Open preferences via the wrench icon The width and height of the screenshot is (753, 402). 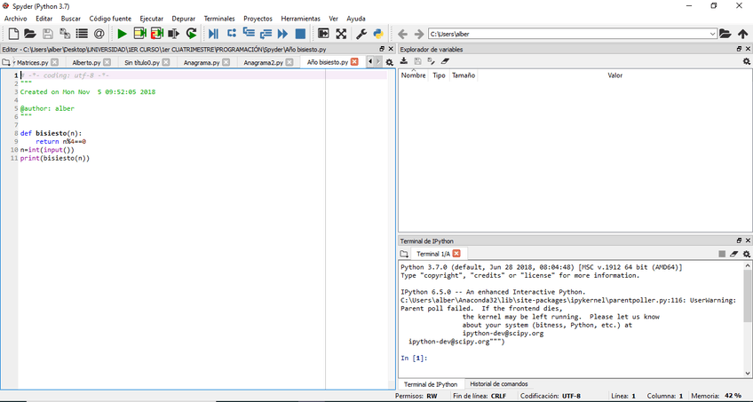coord(361,34)
